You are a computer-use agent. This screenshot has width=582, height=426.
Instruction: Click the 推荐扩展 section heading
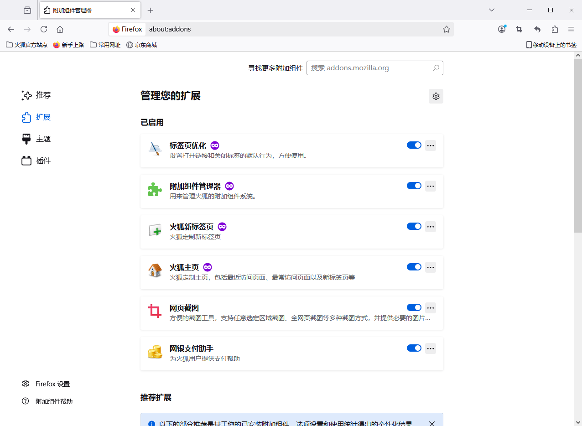156,398
